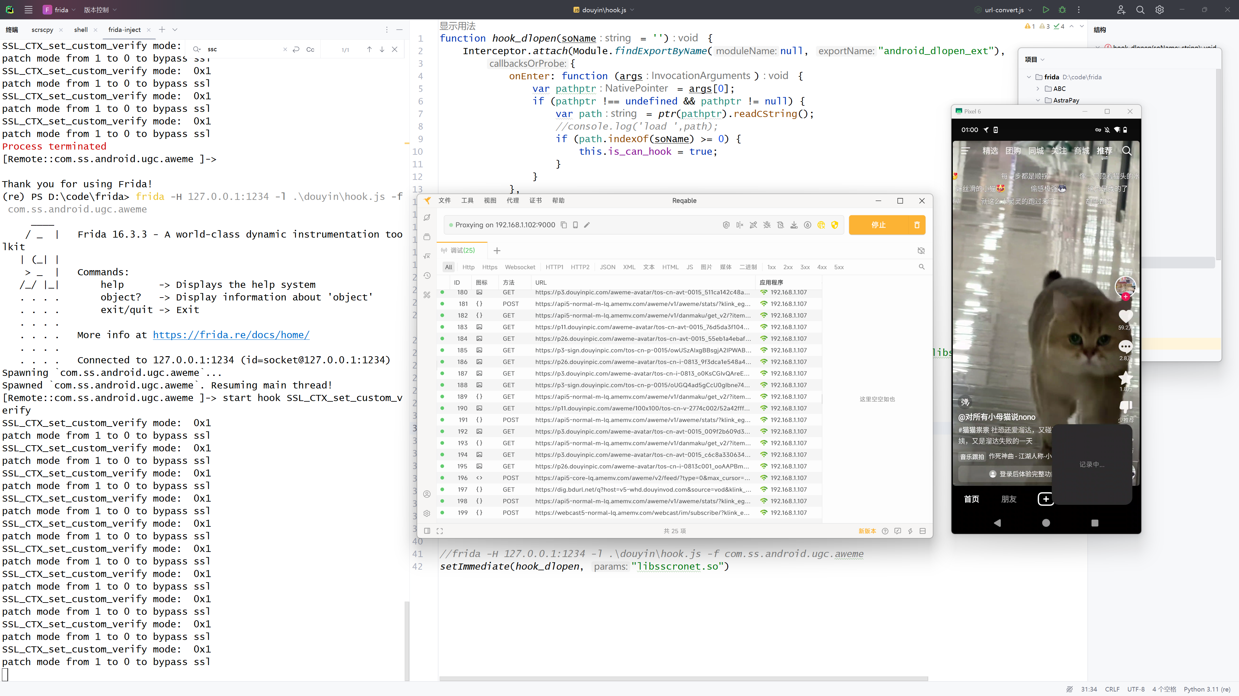Select the JSON filter in Reqable
Viewport: 1239px width, 696px height.
tap(607, 267)
